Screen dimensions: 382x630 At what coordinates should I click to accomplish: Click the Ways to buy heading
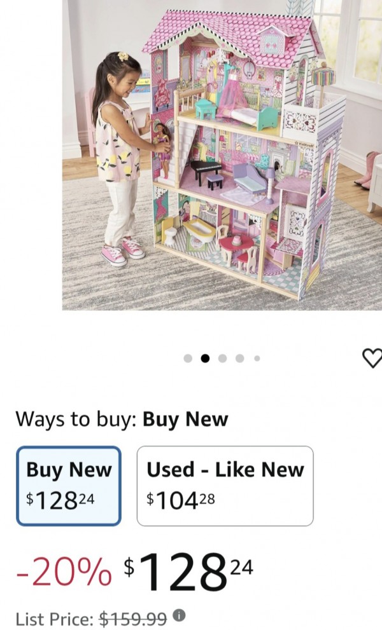coord(122,420)
